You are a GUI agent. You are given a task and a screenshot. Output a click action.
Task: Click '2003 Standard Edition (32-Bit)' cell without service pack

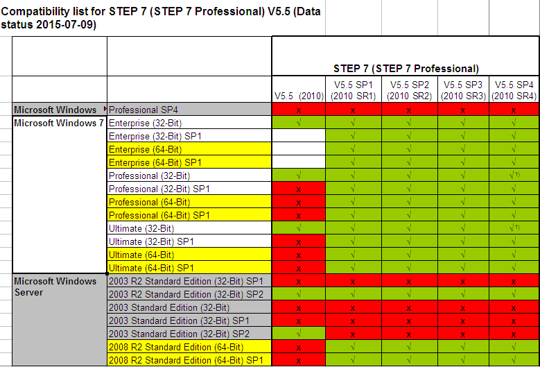[x=189, y=307]
